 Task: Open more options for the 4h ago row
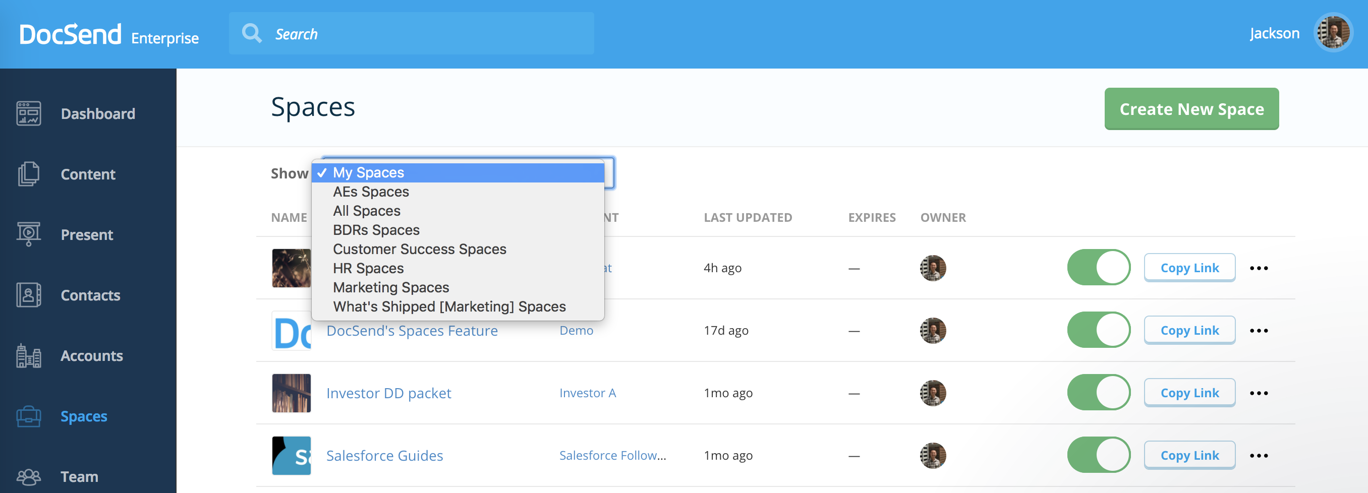click(1259, 268)
